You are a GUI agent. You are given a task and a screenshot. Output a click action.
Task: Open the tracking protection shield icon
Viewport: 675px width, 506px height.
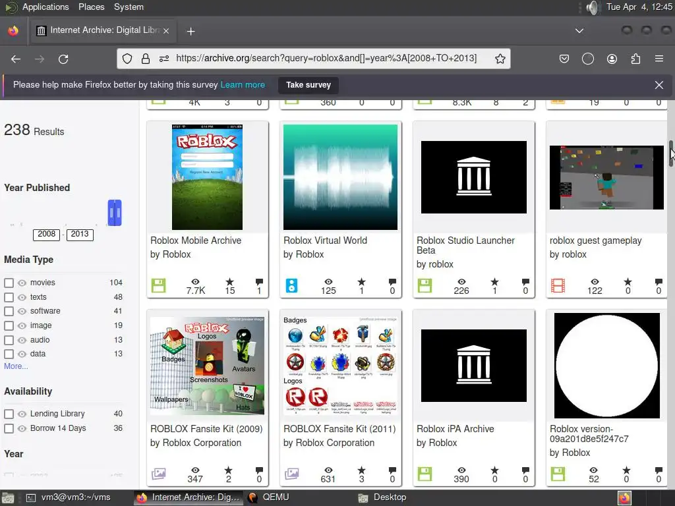(127, 59)
